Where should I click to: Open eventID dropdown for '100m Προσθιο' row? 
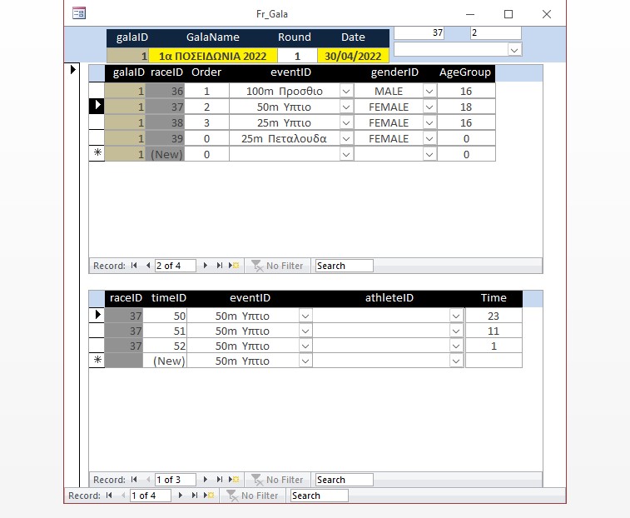coord(346,92)
